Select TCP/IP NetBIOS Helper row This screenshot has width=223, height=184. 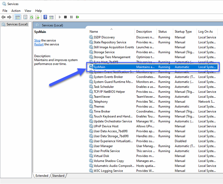153,92
